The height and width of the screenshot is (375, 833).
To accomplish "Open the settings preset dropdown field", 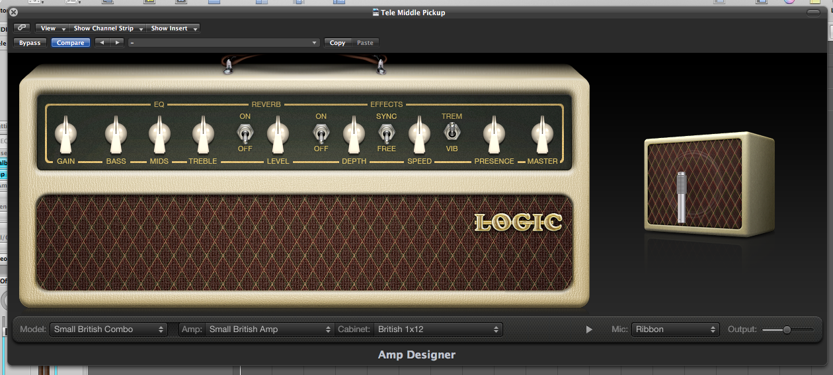I will point(224,42).
